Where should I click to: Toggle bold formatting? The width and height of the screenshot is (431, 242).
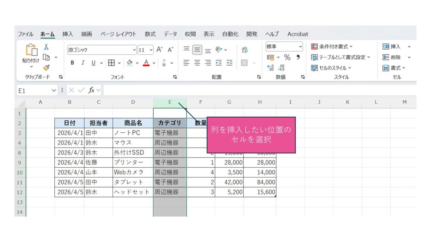pyautogui.click(x=72, y=63)
